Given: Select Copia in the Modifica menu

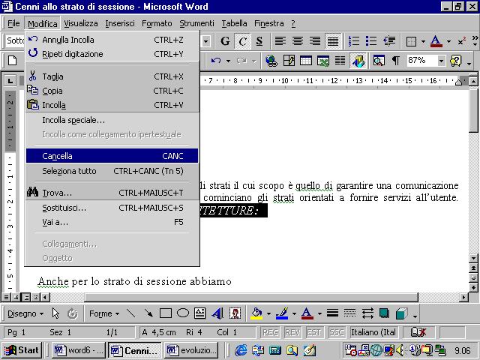Looking at the screenshot, I should click(x=112, y=91).
